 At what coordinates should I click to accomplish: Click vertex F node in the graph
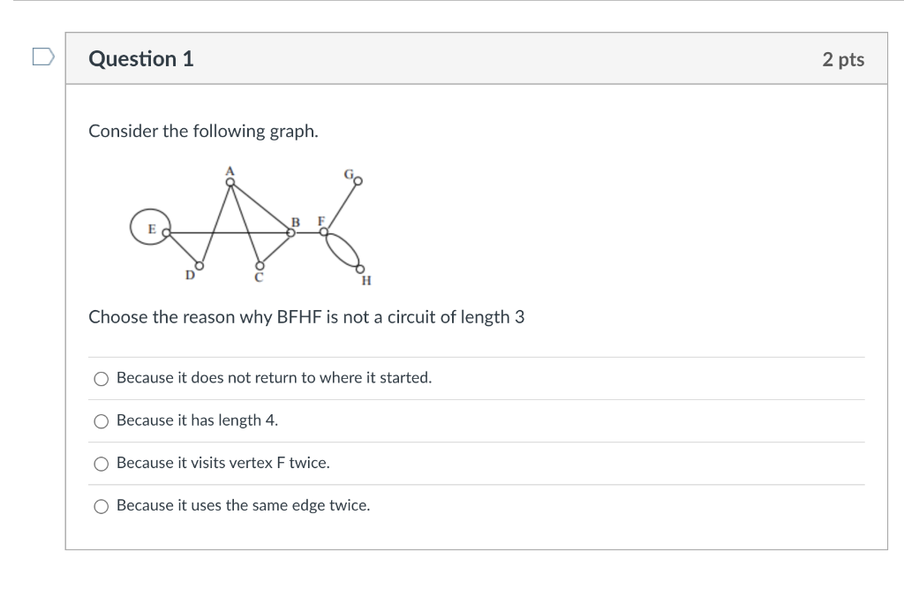click(x=324, y=231)
